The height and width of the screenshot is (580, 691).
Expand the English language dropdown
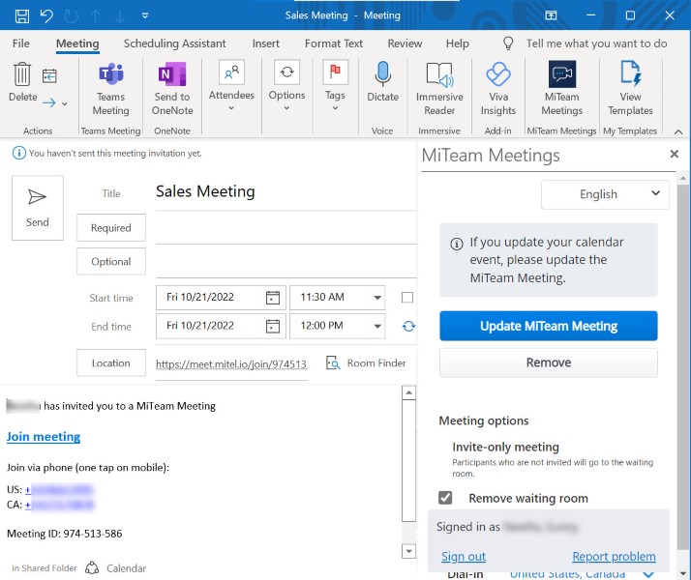click(605, 194)
